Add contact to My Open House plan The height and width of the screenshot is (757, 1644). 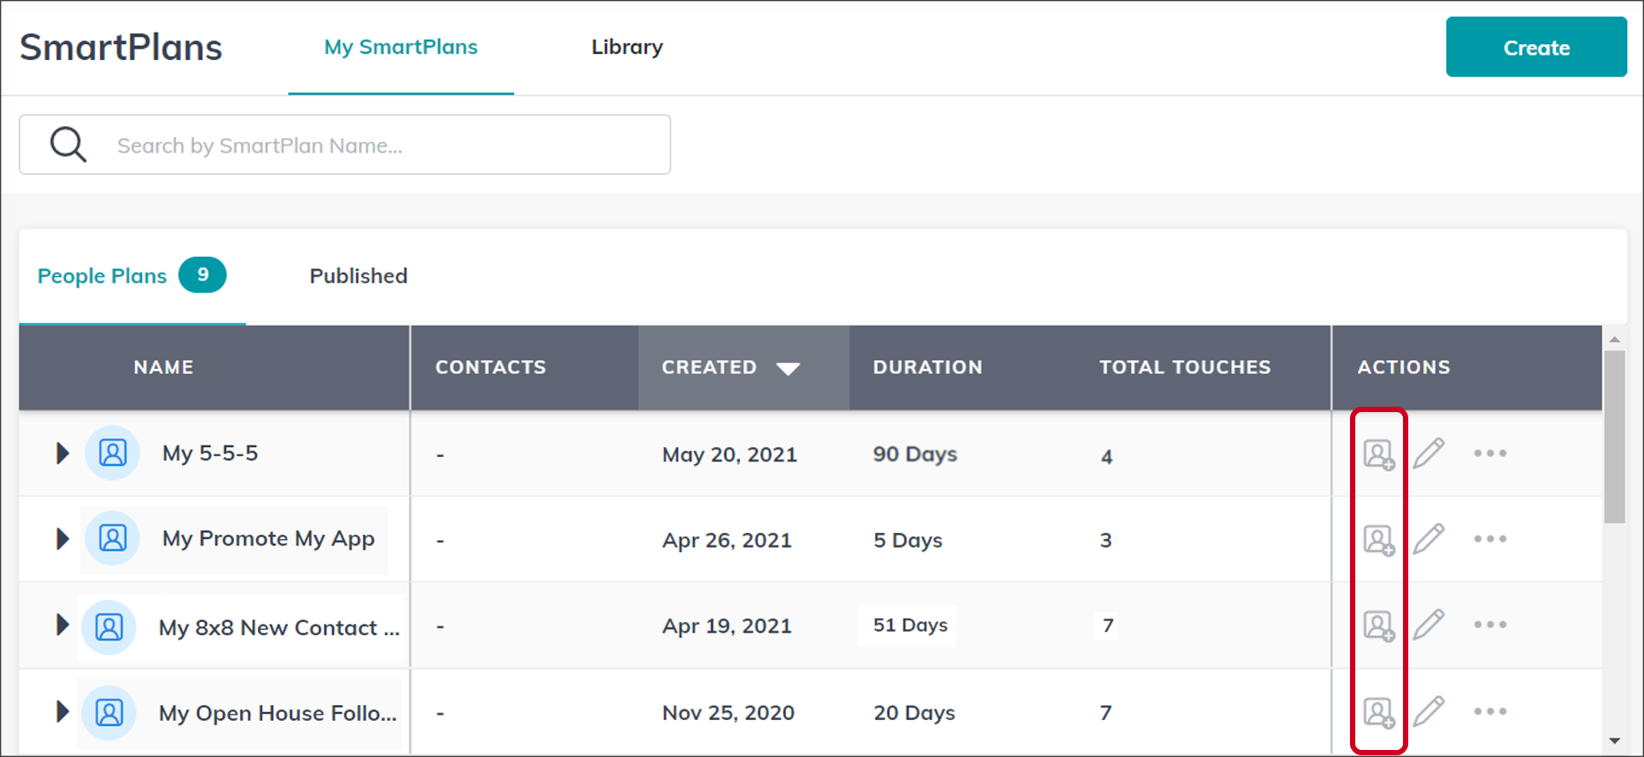click(x=1378, y=712)
